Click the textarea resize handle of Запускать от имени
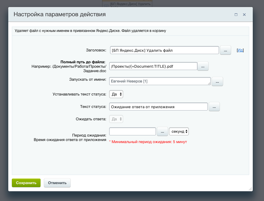The height and width of the screenshot is (201, 264). [210, 84]
